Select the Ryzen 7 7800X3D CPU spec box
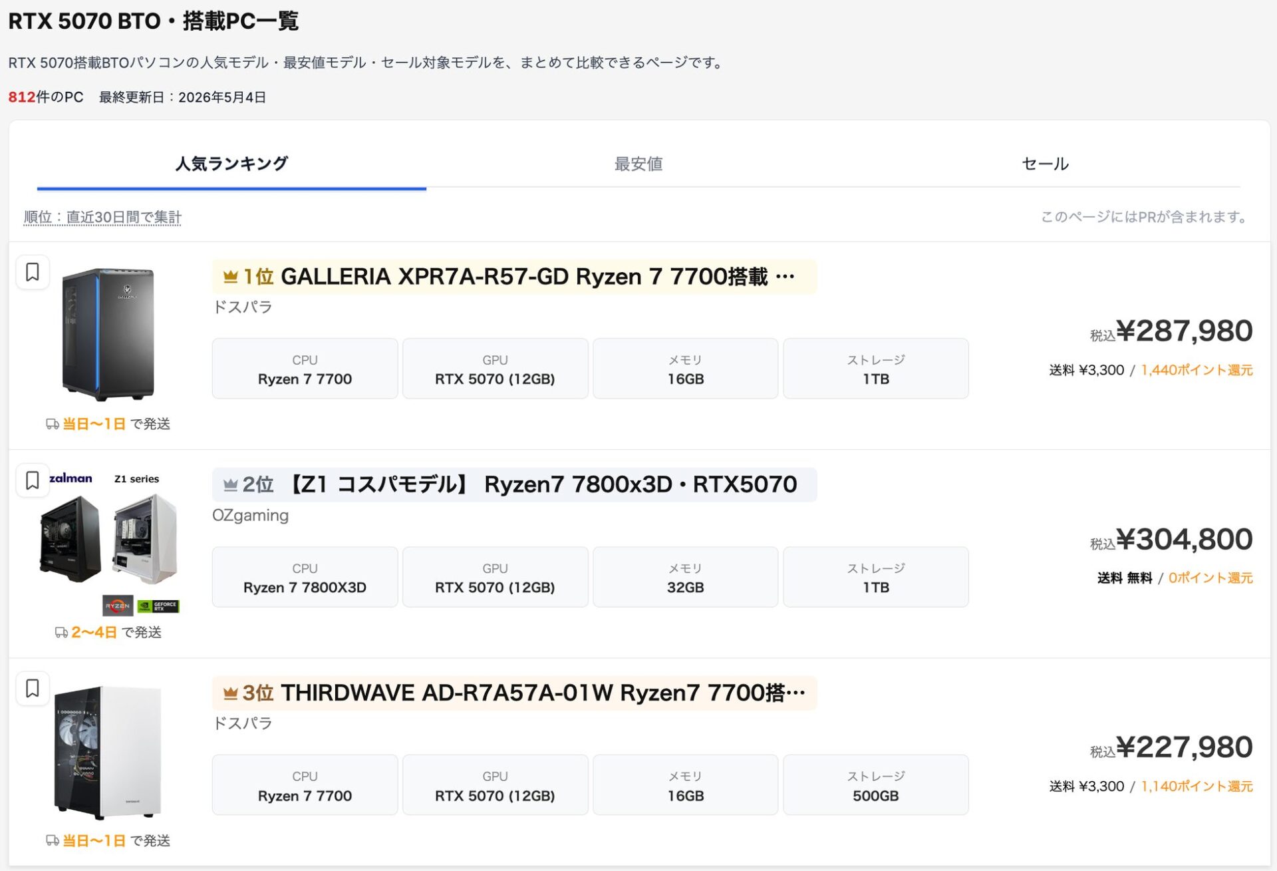This screenshot has width=1277, height=871. 305,577
